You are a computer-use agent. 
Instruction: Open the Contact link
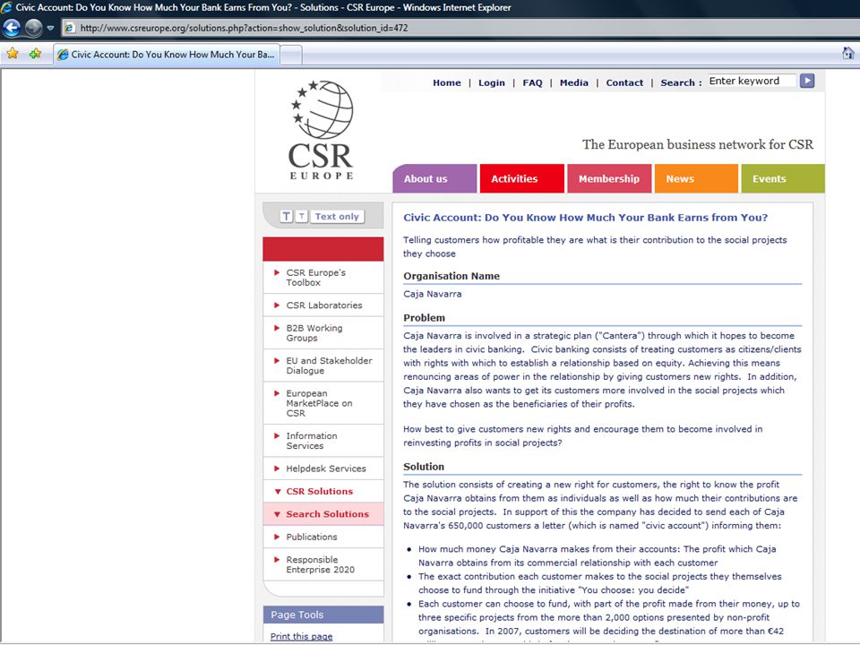click(624, 82)
